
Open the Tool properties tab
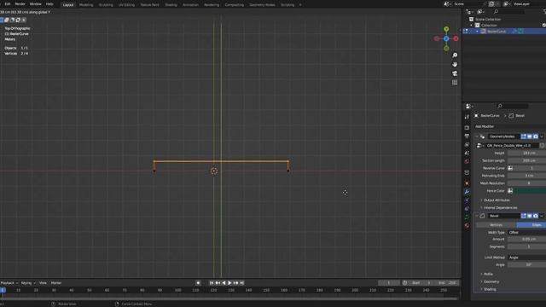click(467, 118)
